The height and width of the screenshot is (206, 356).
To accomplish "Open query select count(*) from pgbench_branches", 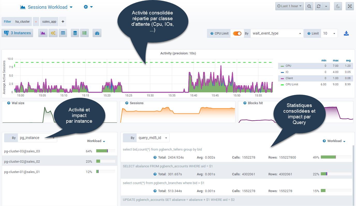I will pyautogui.click(x=164, y=183).
